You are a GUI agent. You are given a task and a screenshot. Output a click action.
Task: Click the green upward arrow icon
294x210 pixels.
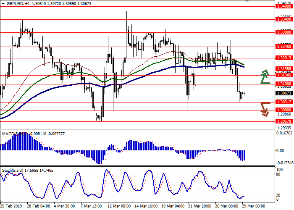265,77
